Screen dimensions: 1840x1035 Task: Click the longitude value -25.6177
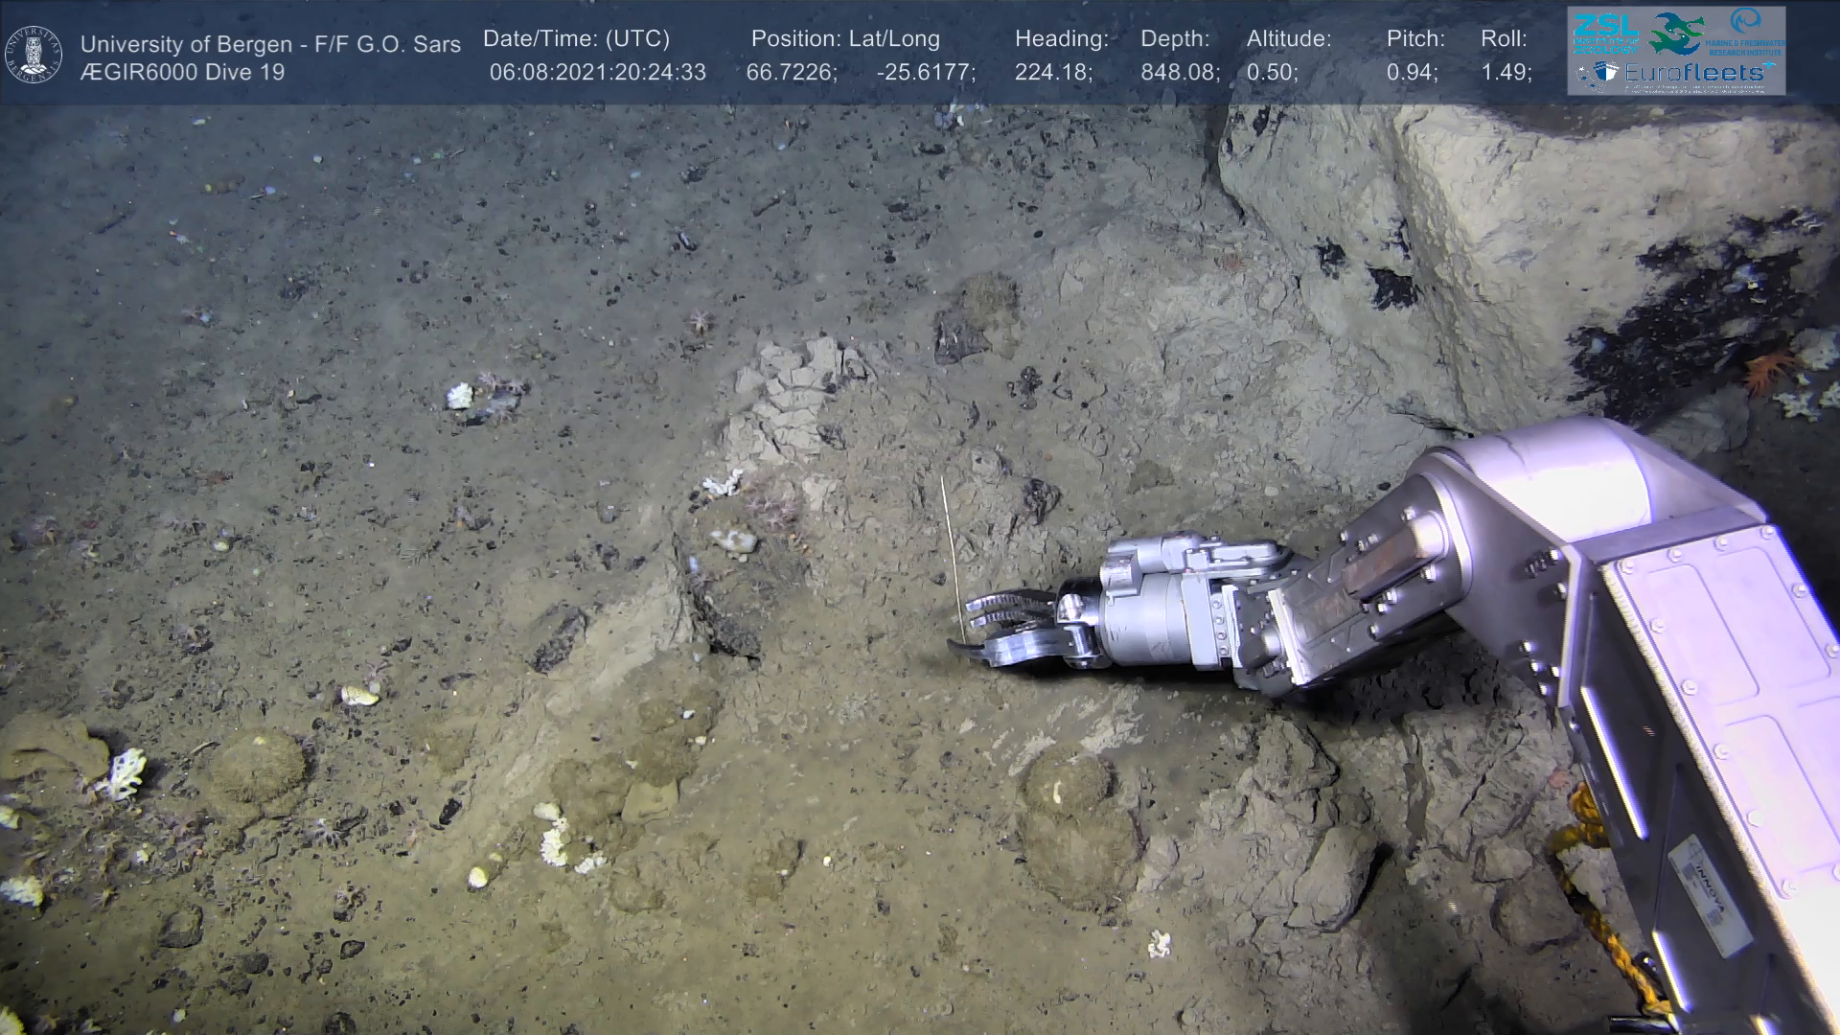point(925,72)
